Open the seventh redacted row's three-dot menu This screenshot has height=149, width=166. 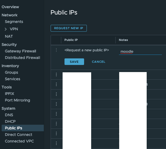pyautogui.click(x=56, y=133)
